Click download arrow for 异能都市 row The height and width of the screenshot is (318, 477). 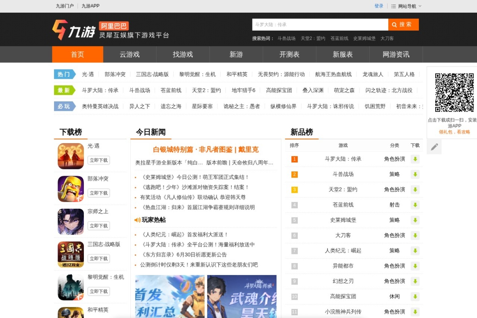click(415, 266)
